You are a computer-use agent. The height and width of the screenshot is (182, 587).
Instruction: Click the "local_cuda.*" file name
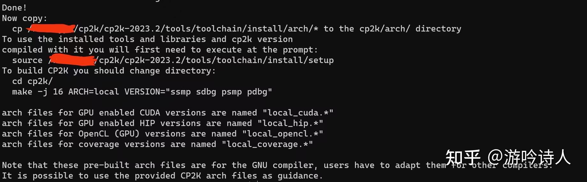point(298,113)
